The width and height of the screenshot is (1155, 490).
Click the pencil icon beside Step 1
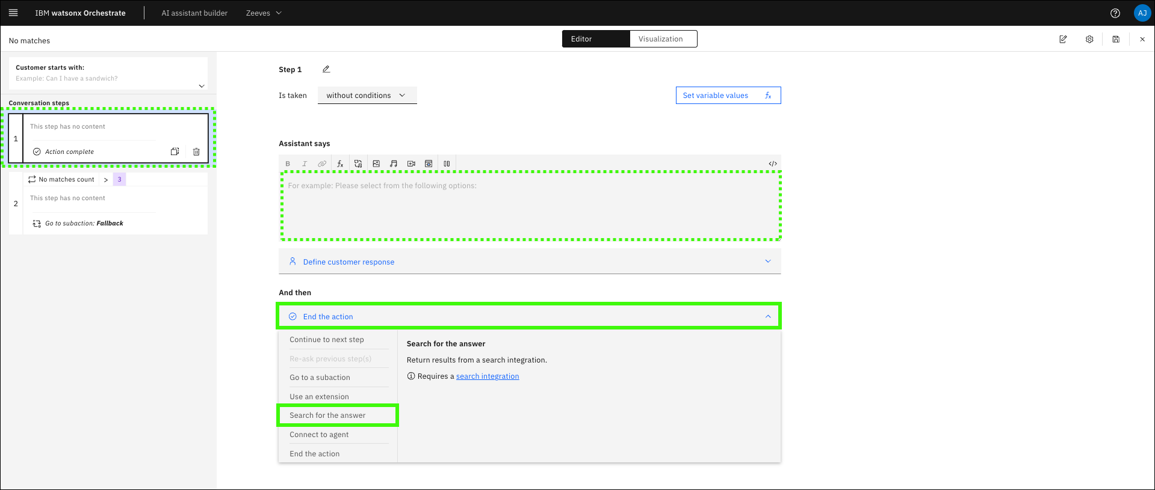(326, 69)
